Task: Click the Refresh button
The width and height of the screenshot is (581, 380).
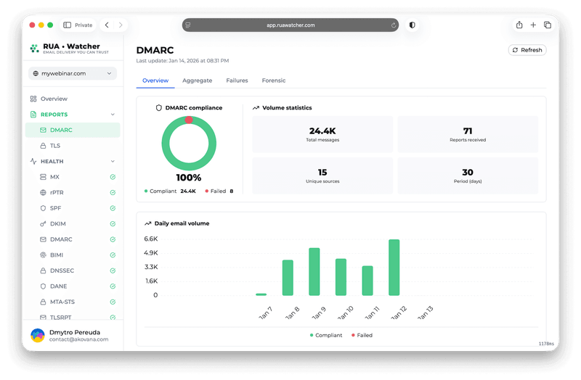Action: [527, 50]
